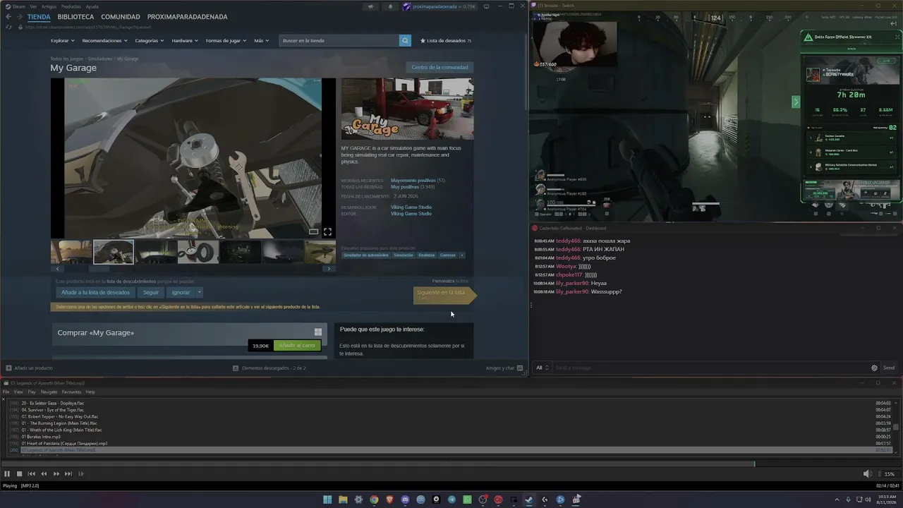Open Steam downloads 'Elementos descargados'
Viewport: 903px width, 508px height.
click(269, 368)
